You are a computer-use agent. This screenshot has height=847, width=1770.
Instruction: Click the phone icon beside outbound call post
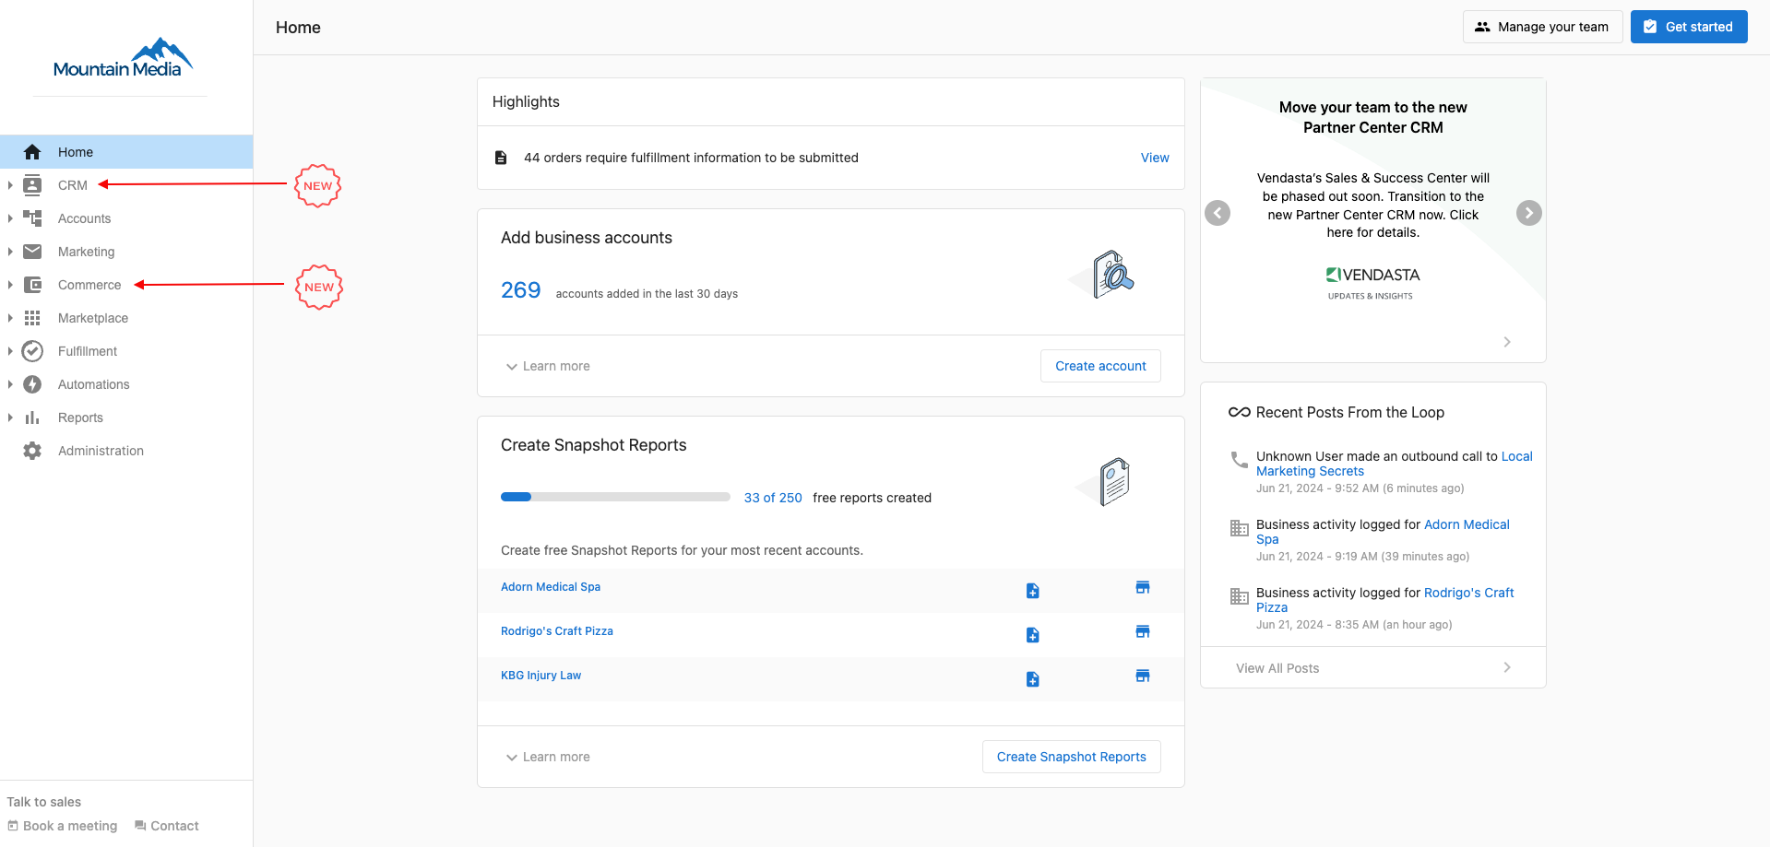point(1240,459)
